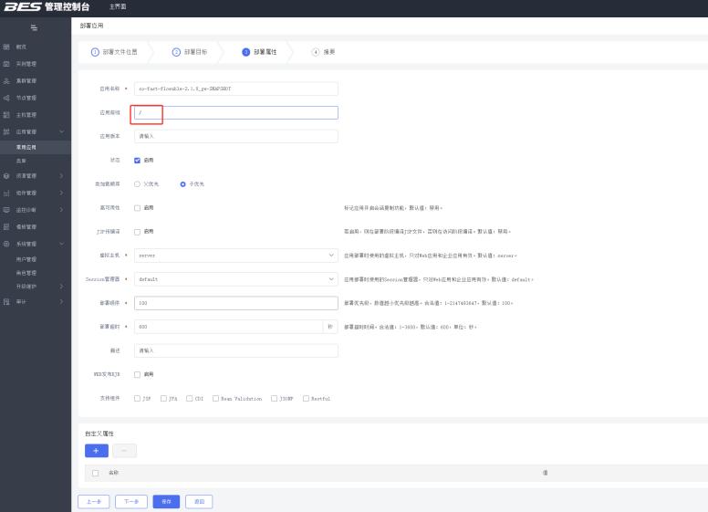Click the 应用名称 input field
This screenshot has height=512, width=708.
tap(235, 89)
